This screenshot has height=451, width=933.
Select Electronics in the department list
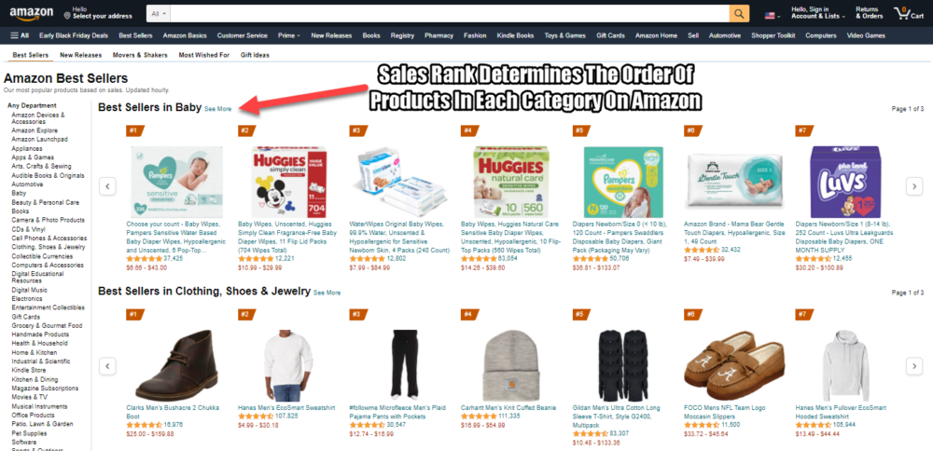click(x=27, y=299)
